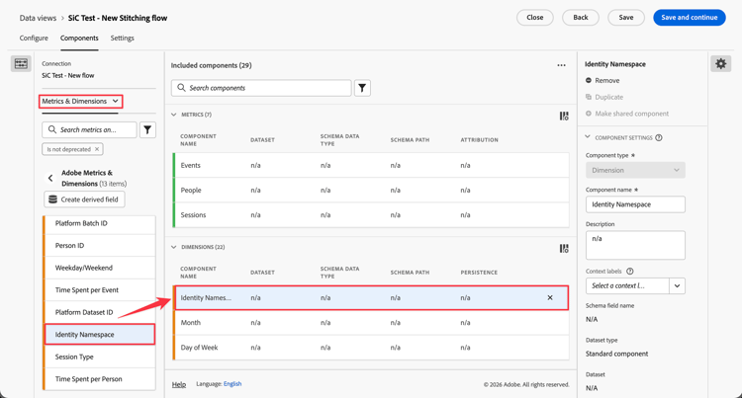
Task: Go back with the left chevron arrow
Action: (x=50, y=178)
